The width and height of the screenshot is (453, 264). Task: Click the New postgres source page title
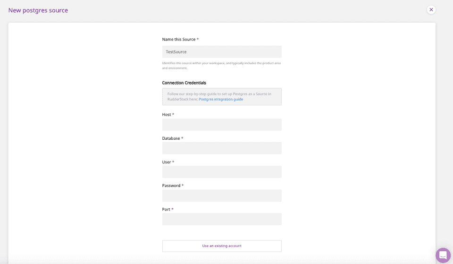[38, 10]
